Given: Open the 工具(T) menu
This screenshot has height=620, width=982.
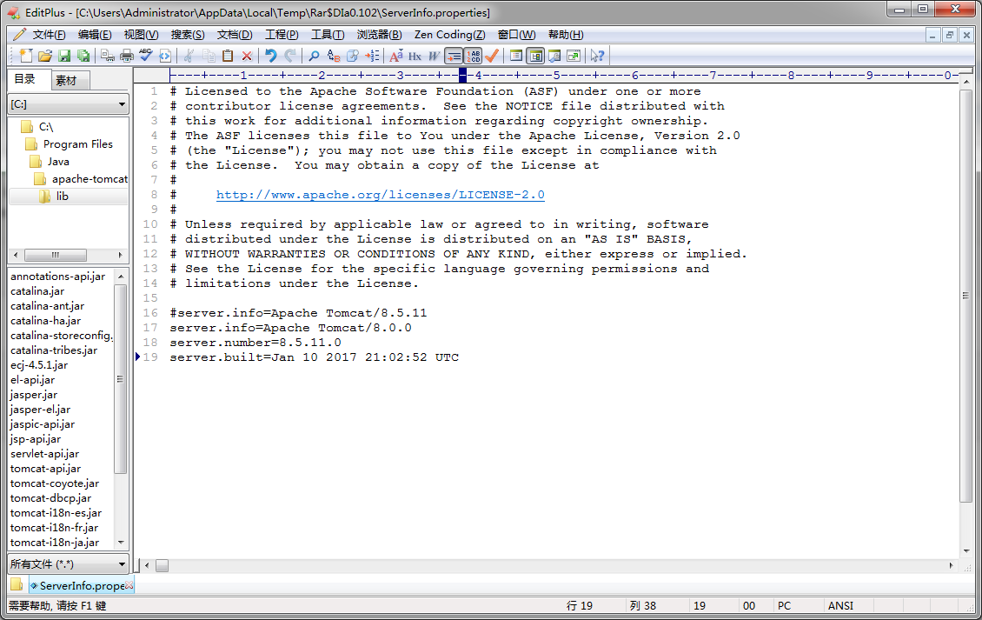Looking at the screenshot, I should pos(328,35).
